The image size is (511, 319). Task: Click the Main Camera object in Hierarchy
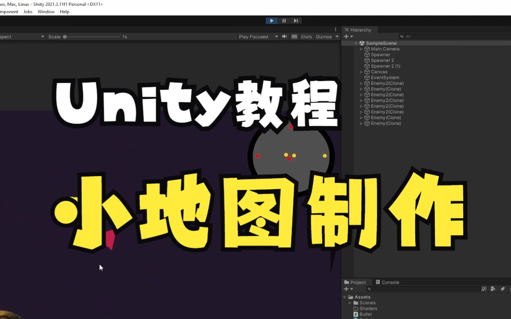[385, 49]
